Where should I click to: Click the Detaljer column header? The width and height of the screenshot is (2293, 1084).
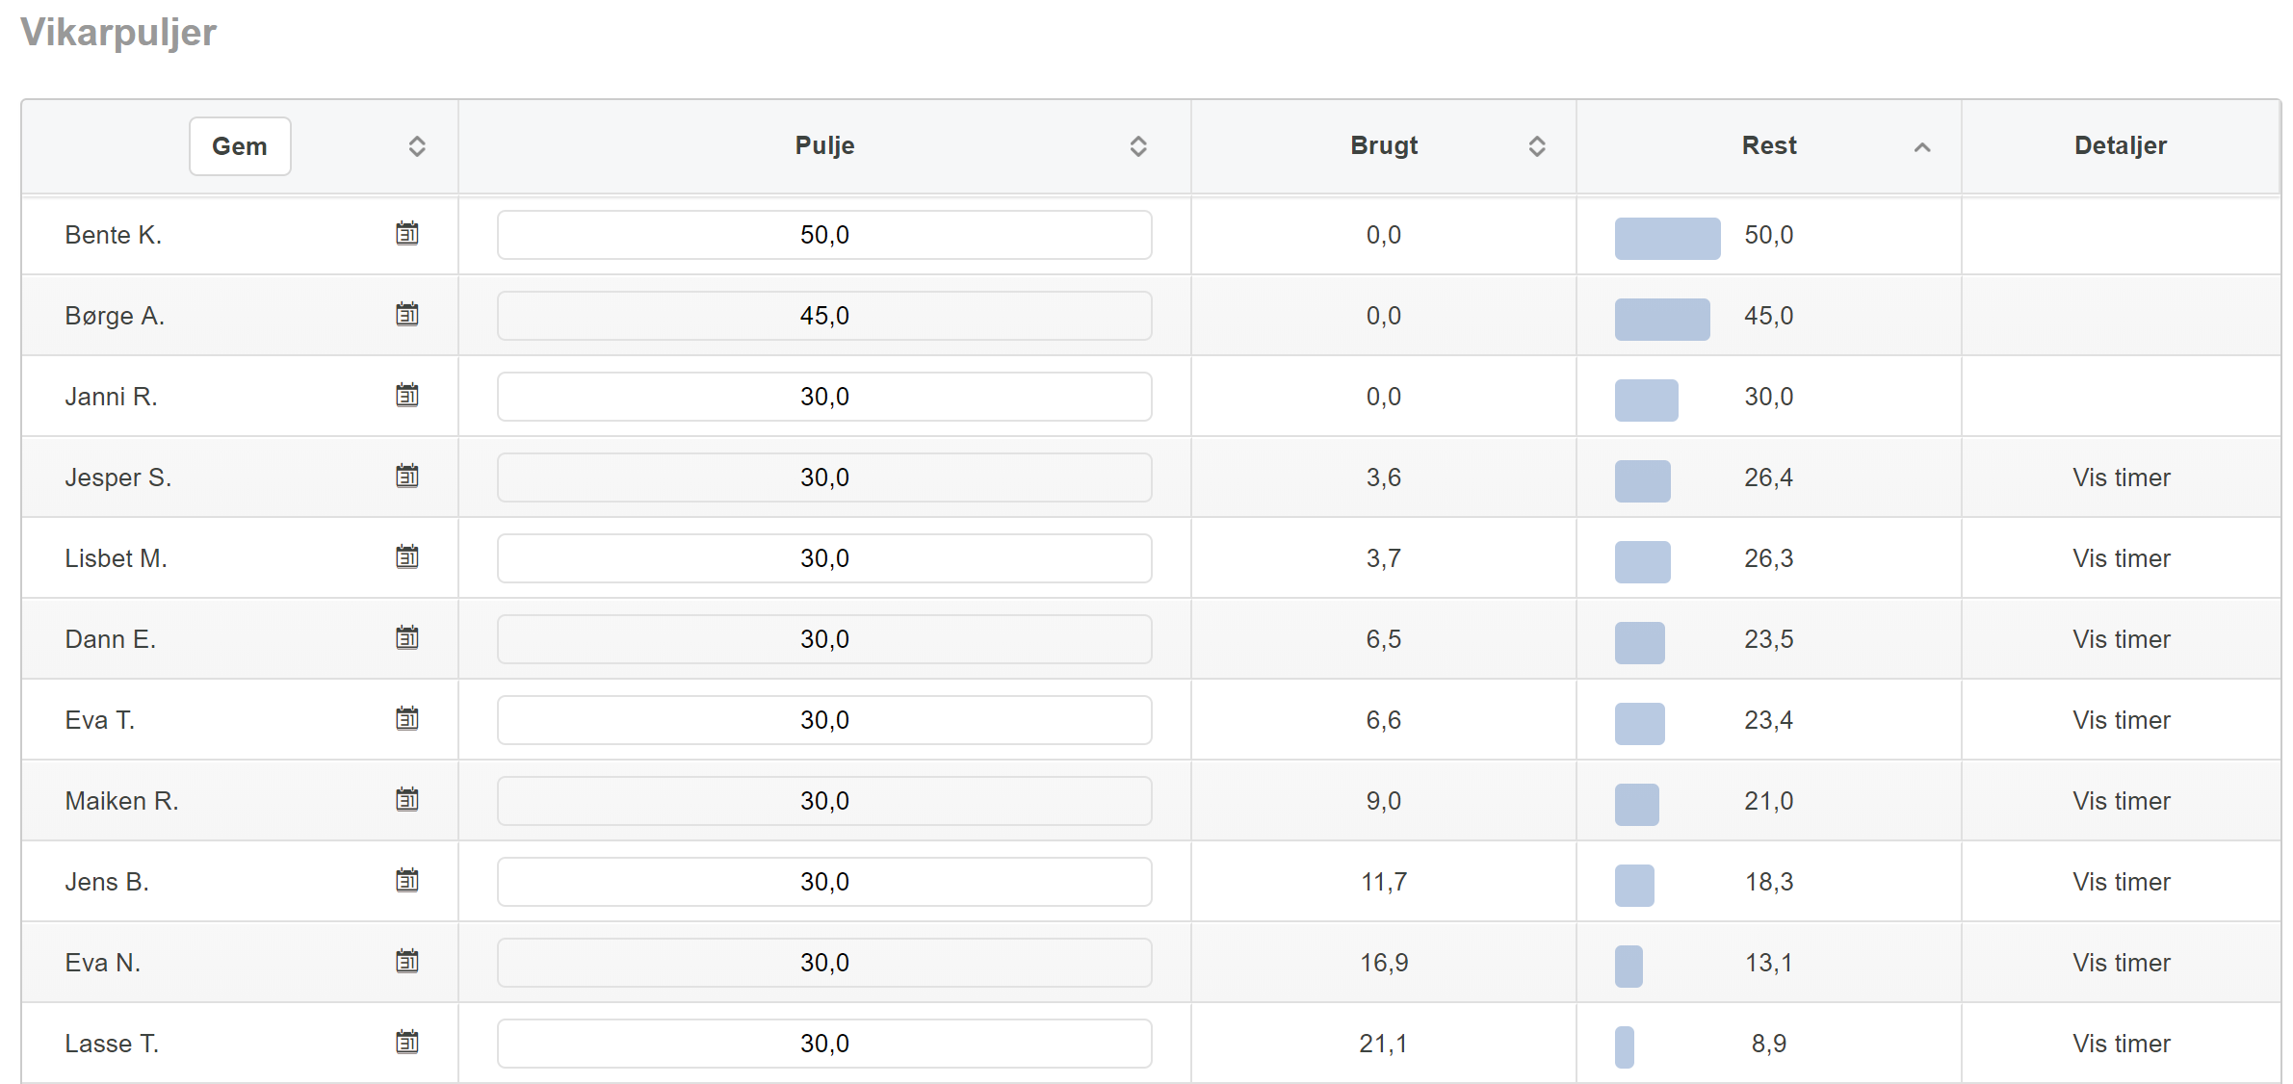coord(2121,146)
